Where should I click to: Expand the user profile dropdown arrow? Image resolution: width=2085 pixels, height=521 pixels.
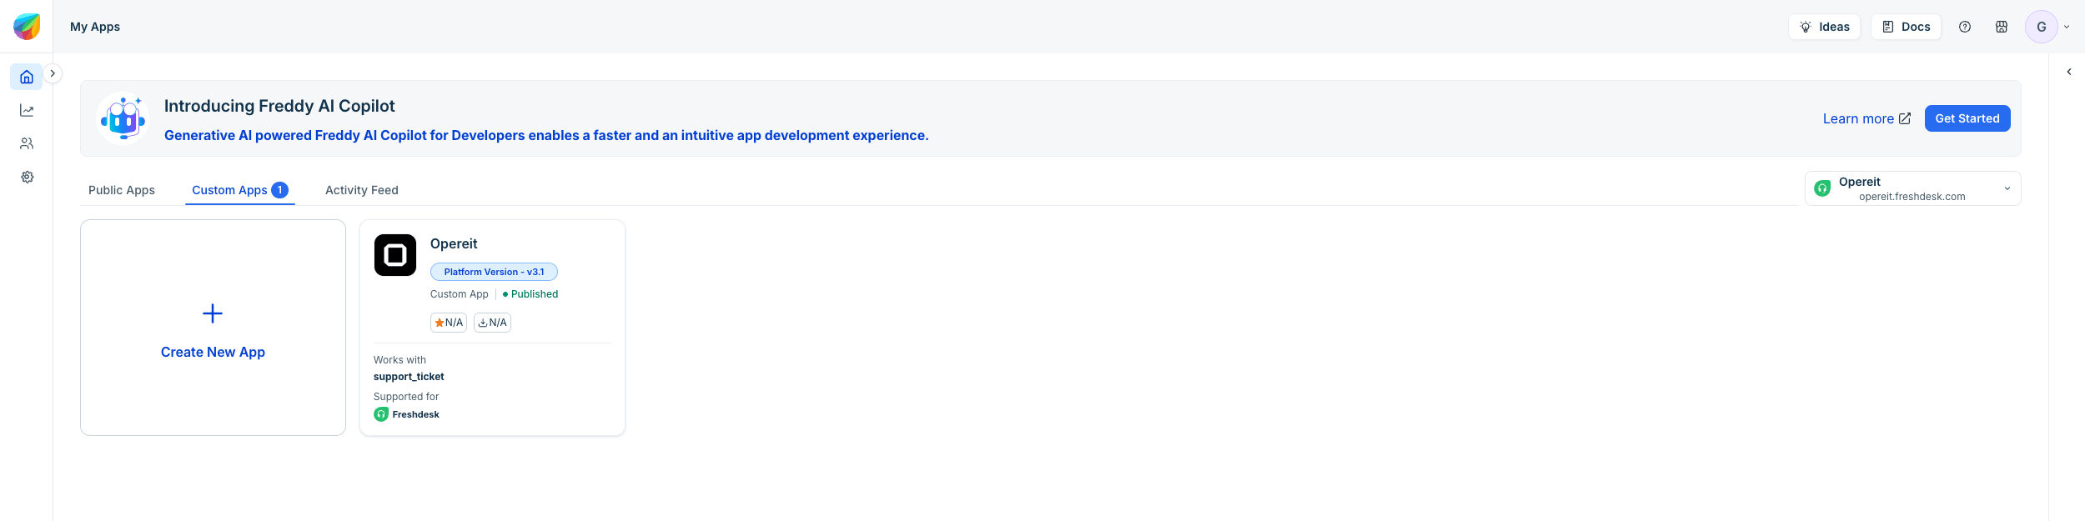(x=2067, y=27)
